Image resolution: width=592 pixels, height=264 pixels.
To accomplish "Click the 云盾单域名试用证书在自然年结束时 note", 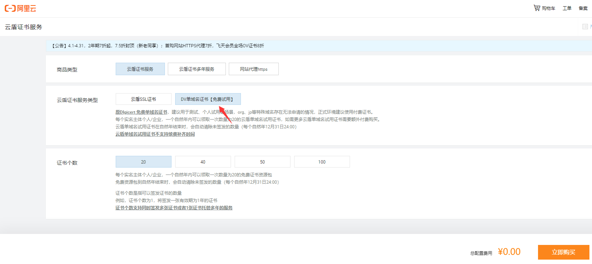I will pos(206,127).
